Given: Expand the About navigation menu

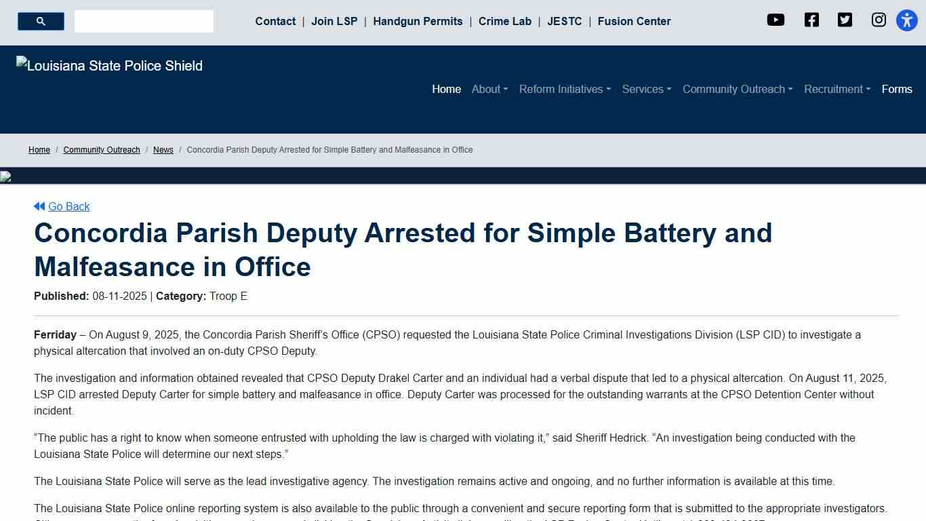Looking at the screenshot, I should click(489, 89).
